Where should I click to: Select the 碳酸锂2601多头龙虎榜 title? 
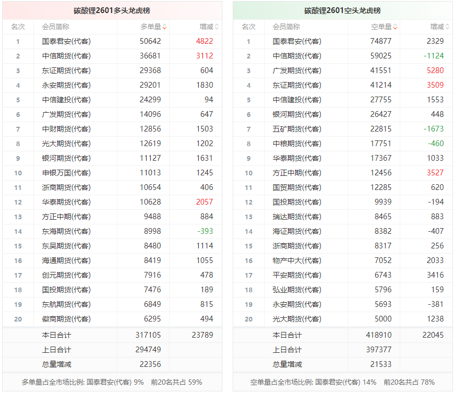click(112, 11)
